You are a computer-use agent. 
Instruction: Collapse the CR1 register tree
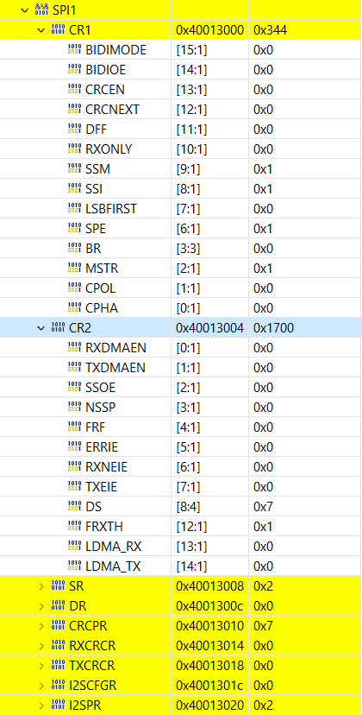point(42,30)
